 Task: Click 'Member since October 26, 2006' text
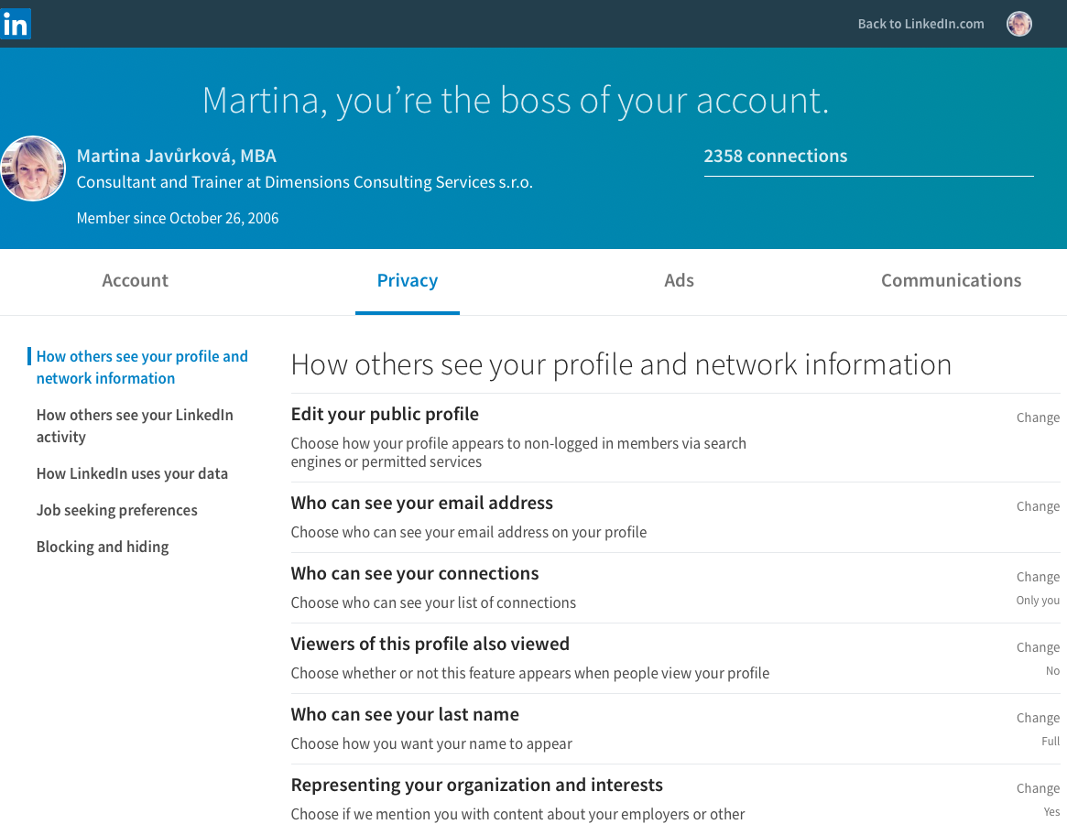178,219
